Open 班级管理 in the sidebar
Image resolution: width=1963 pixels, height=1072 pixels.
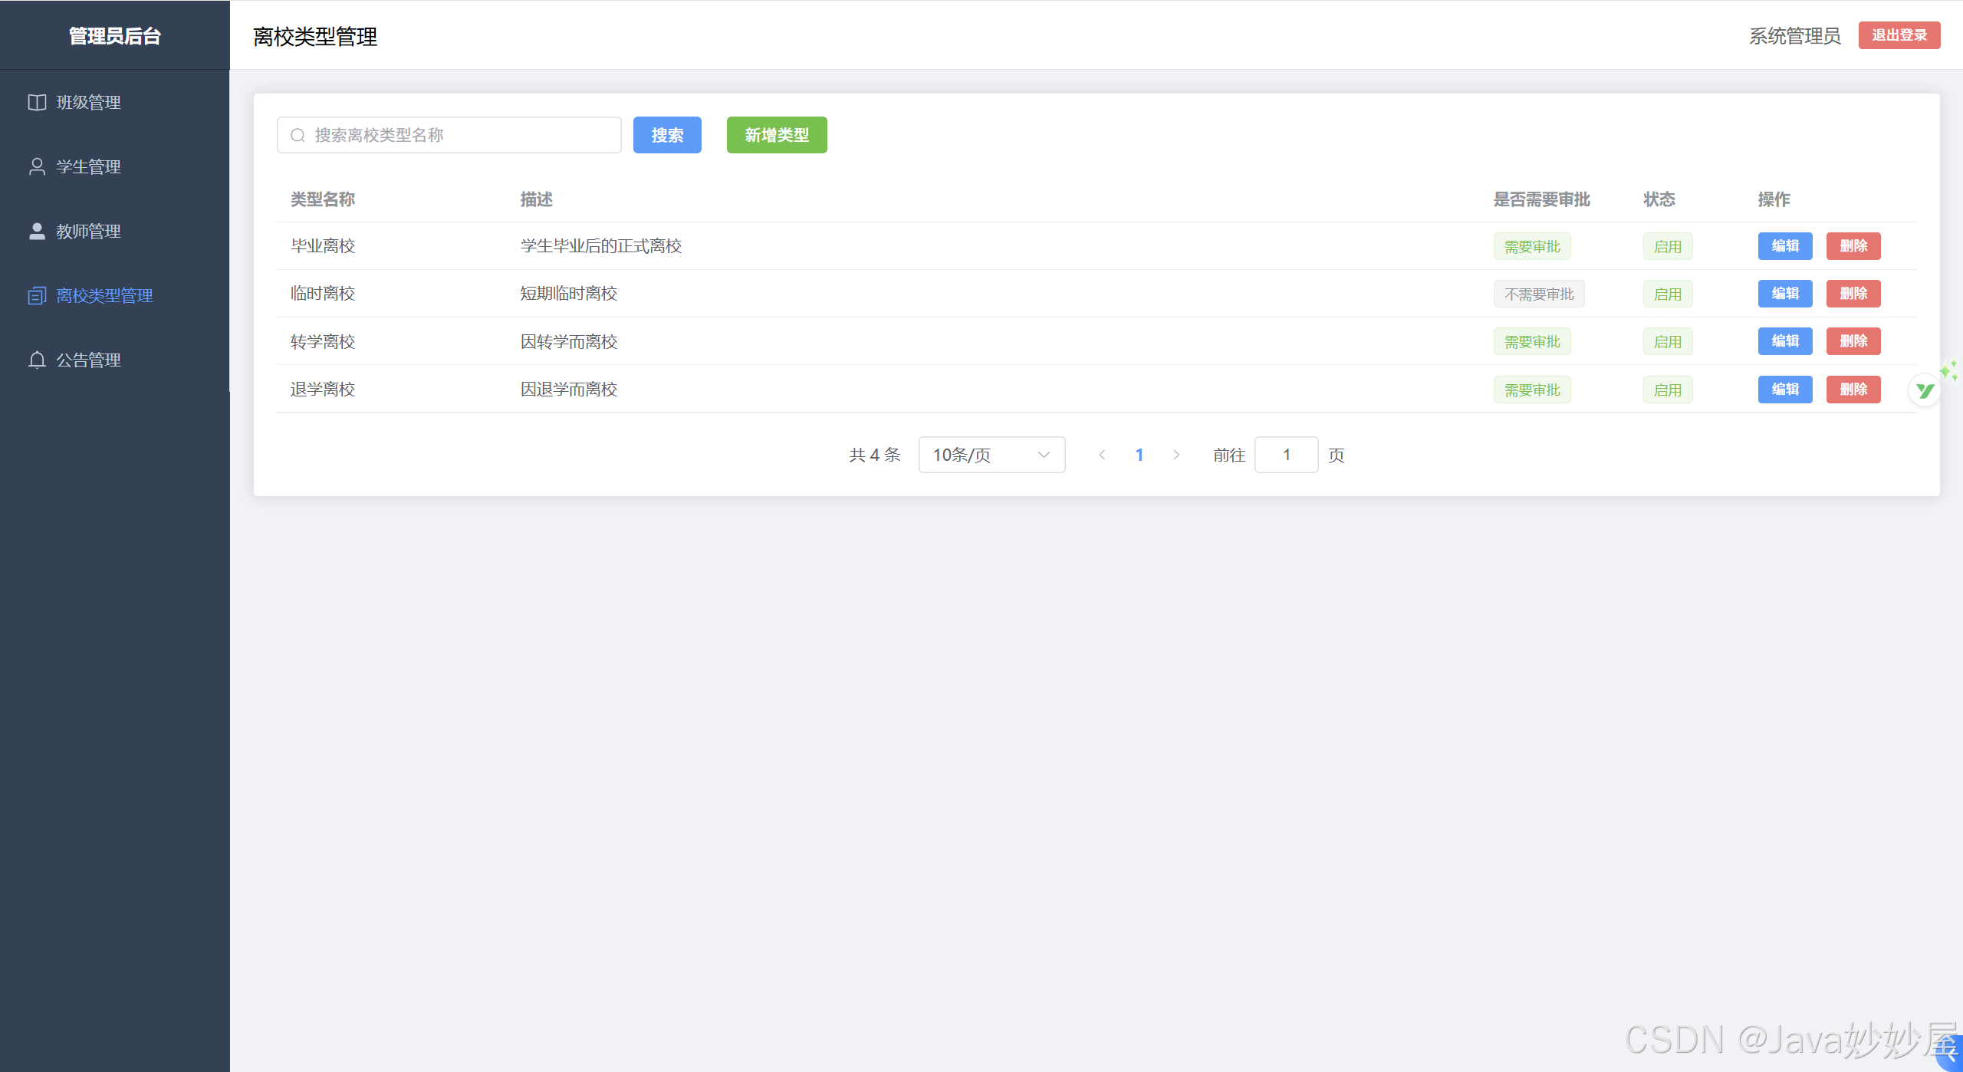point(115,102)
